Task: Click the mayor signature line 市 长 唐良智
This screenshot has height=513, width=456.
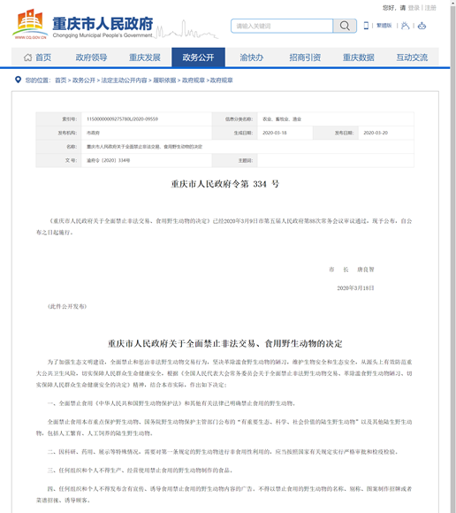Action: point(352,269)
